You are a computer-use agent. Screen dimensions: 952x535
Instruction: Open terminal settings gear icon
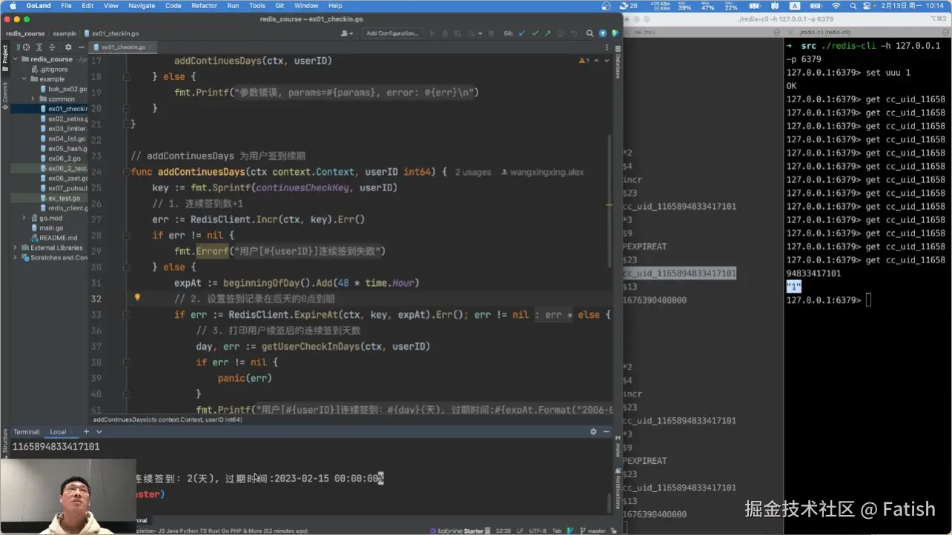(x=593, y=431)
